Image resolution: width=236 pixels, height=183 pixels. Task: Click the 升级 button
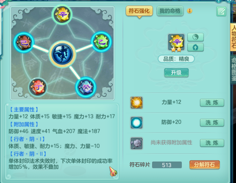pyautogui.click(x=176, y=73)
